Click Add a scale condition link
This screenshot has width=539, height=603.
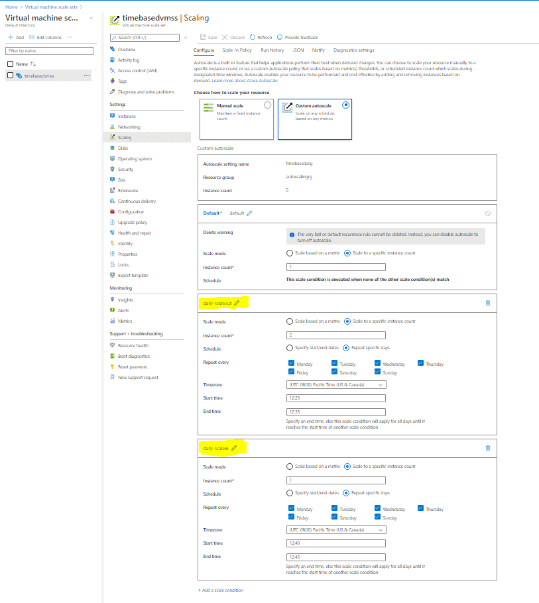[221, 590]
